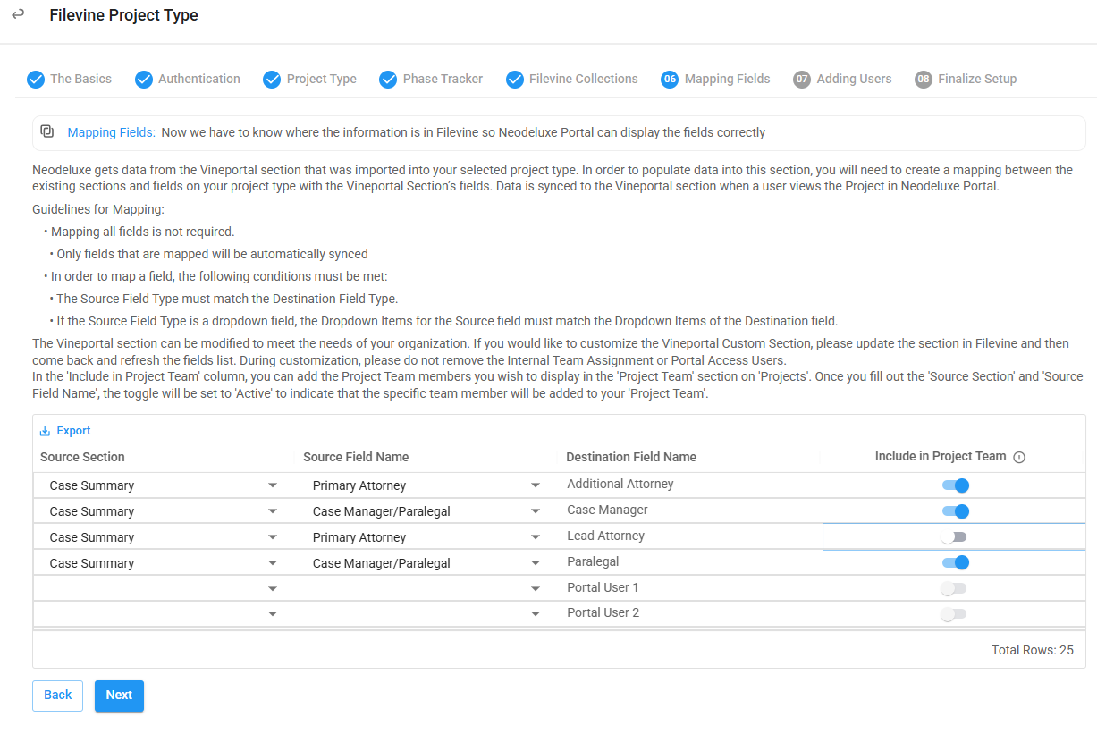The height and width of the screenshot is (734, 1097).
Task: Switch to the Authentication step tab
Action: pyautogui.click(x=188, y=80)
